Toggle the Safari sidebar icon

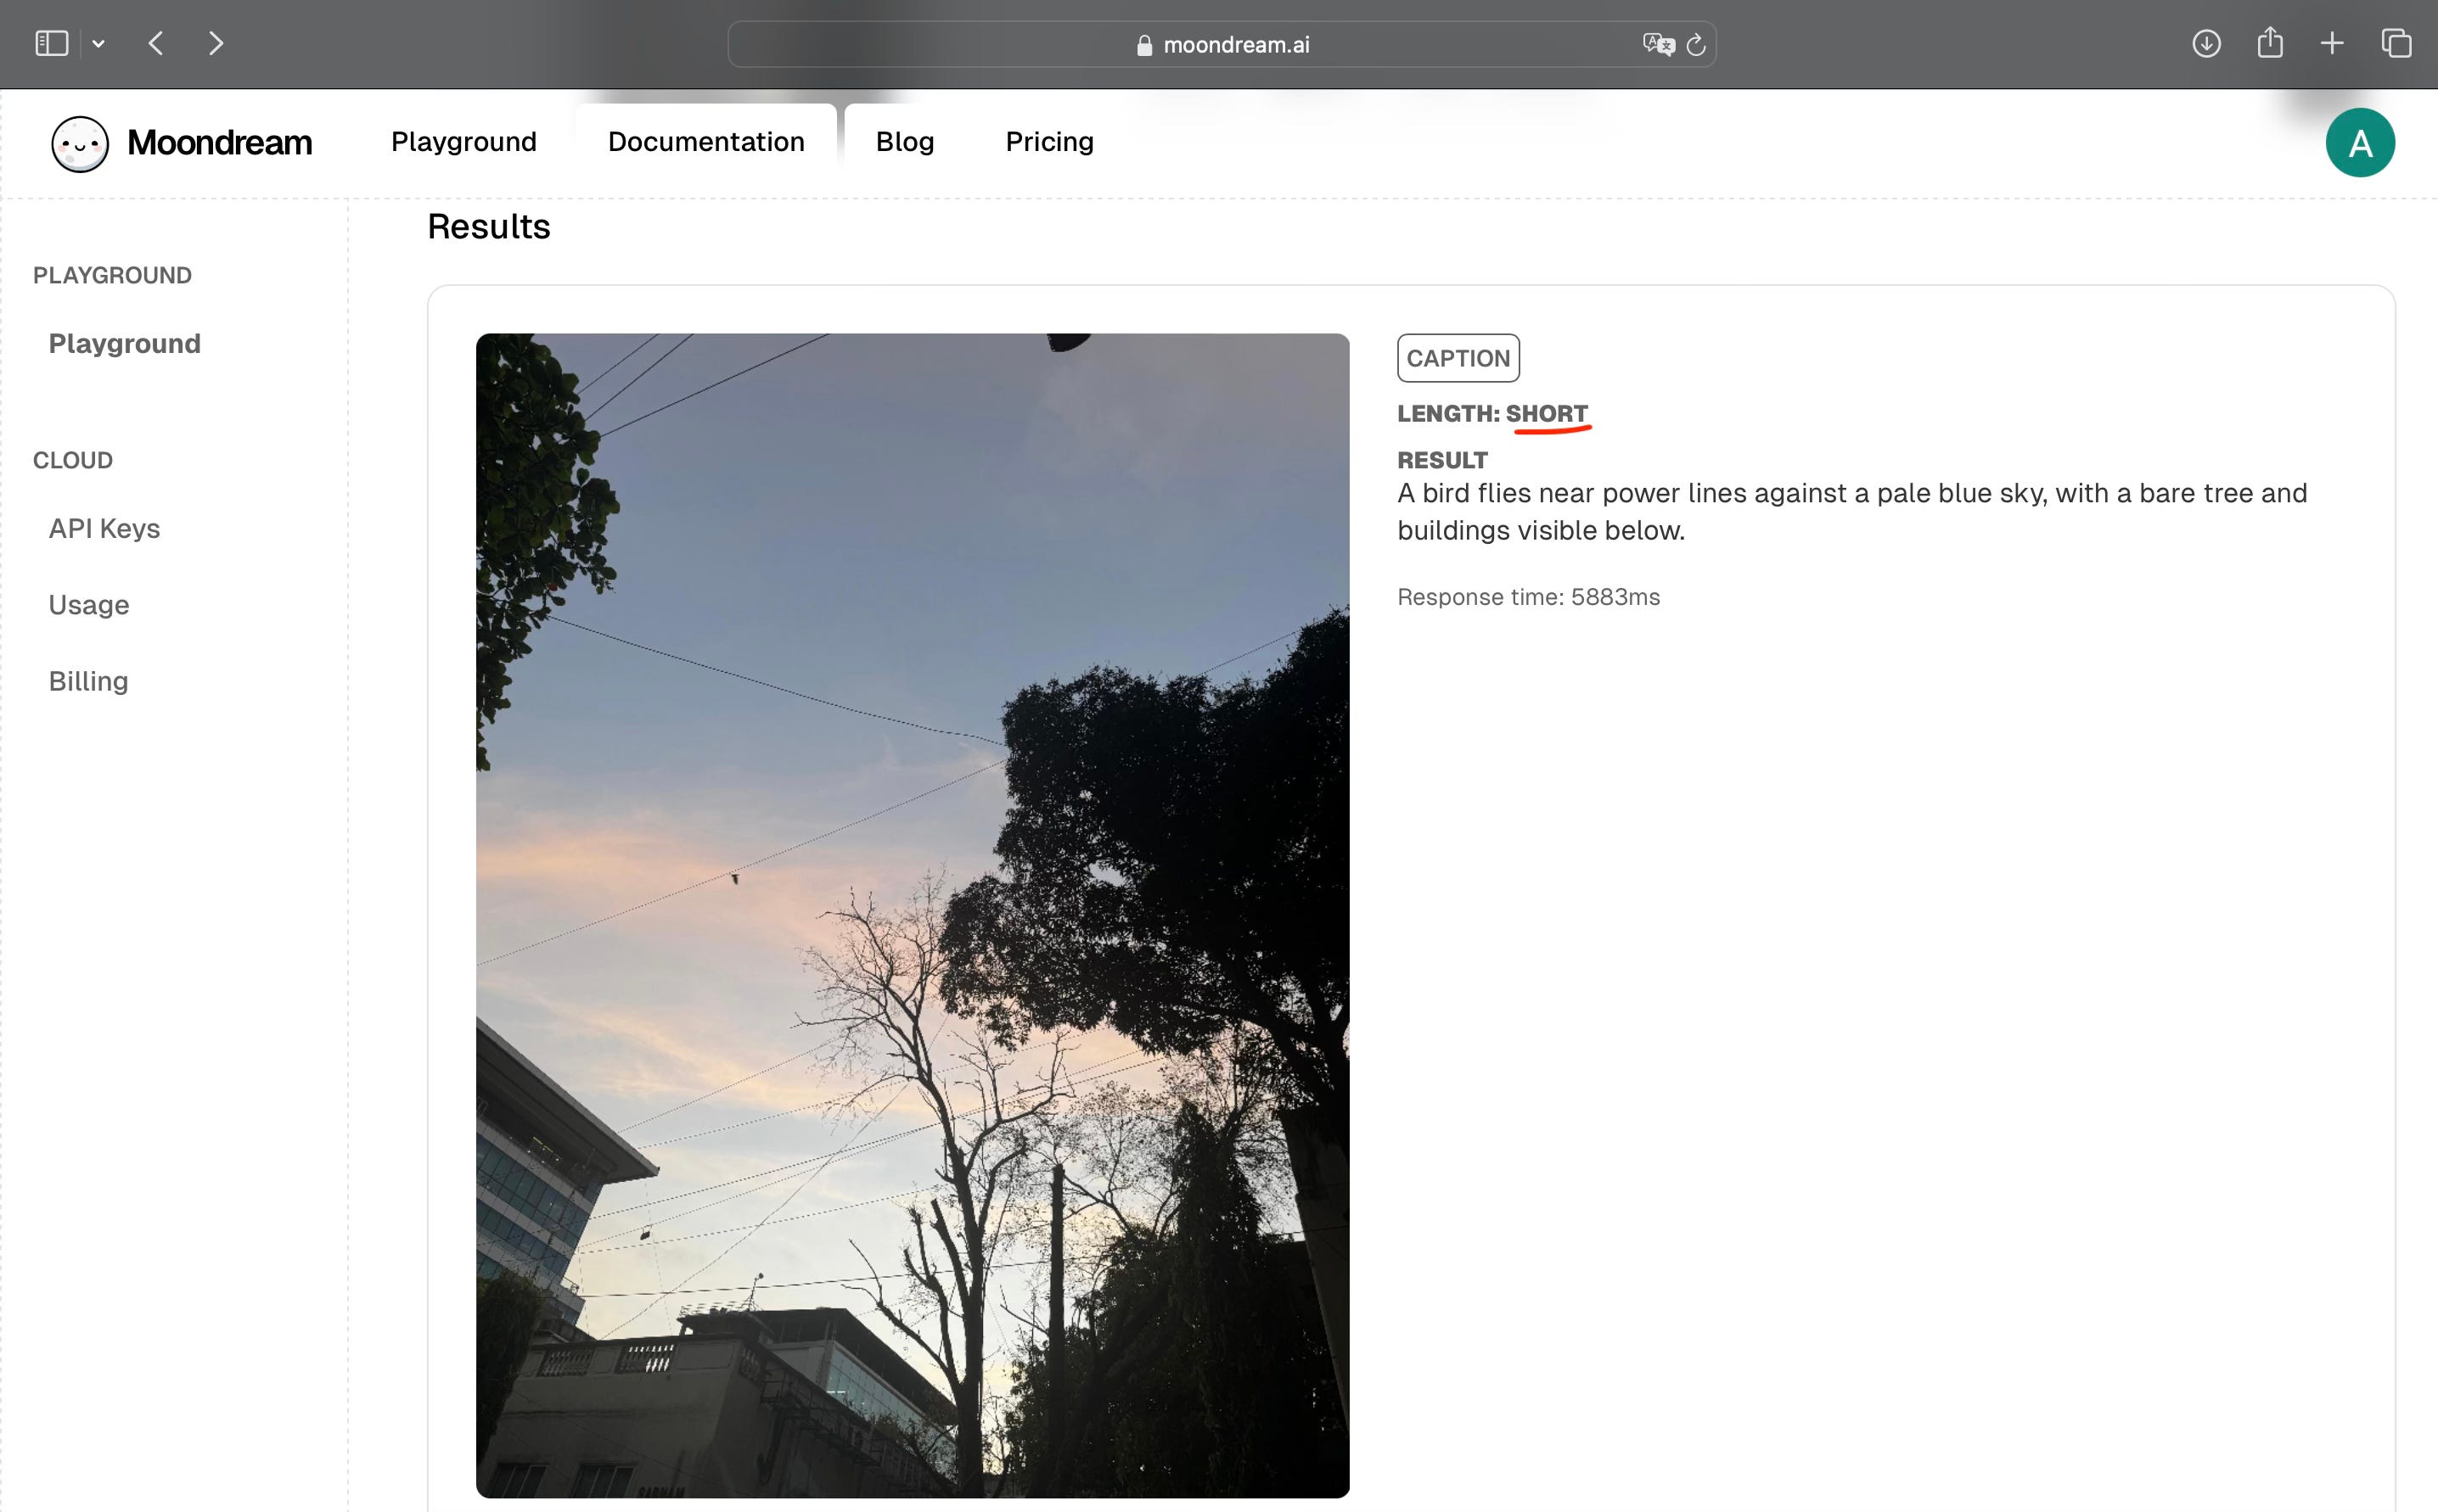click(51, 43)
